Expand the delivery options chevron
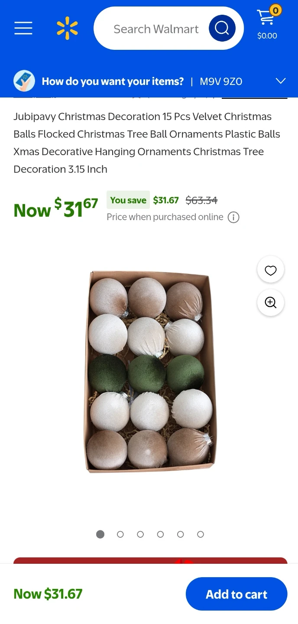Viewport: 298px width, 624px height. tap(281, 81)
